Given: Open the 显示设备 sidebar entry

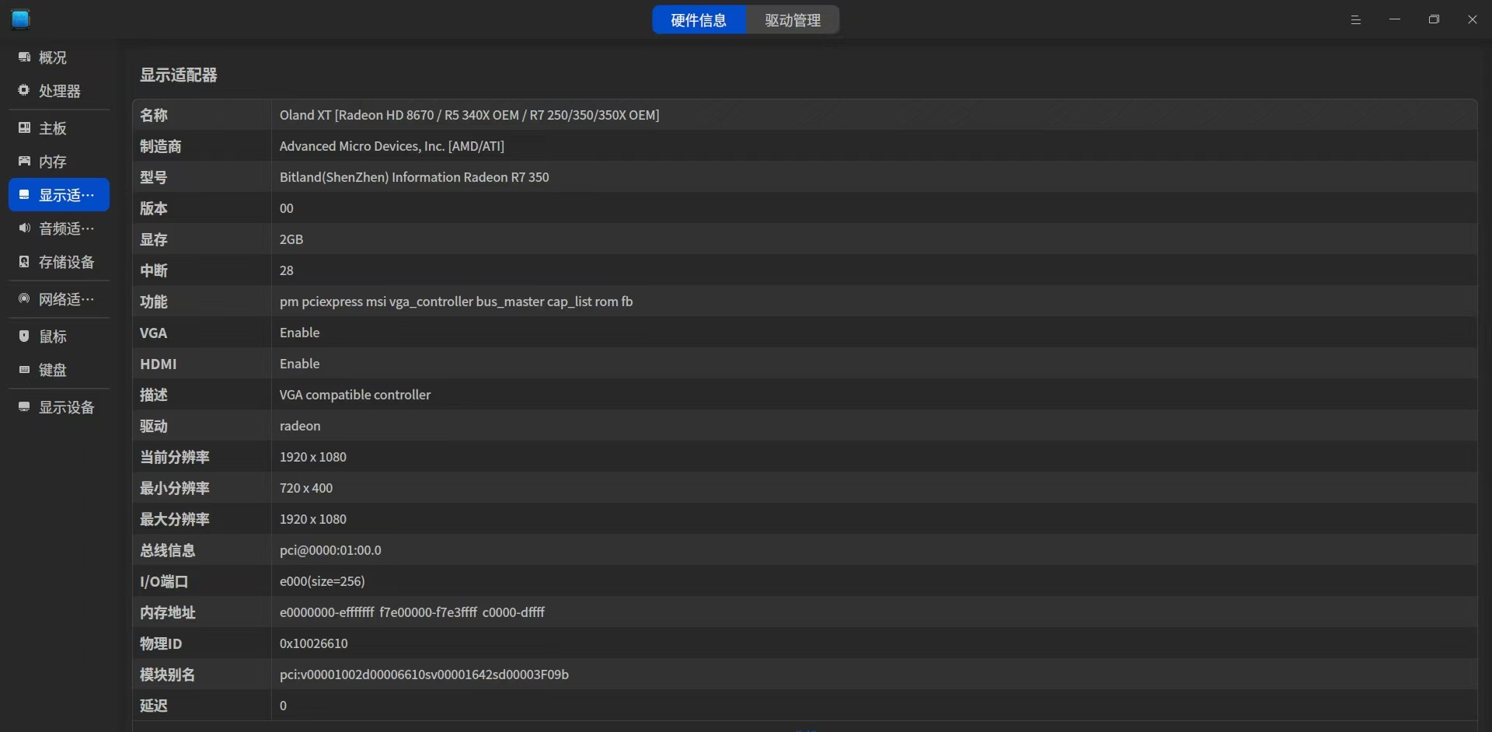Looking at the screenshot, I should pos(59,407).
